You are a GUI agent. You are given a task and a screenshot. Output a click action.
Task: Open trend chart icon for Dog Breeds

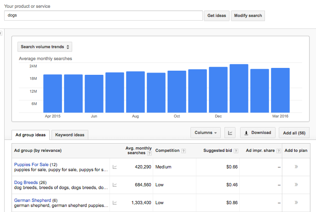[x=115, y=185]
